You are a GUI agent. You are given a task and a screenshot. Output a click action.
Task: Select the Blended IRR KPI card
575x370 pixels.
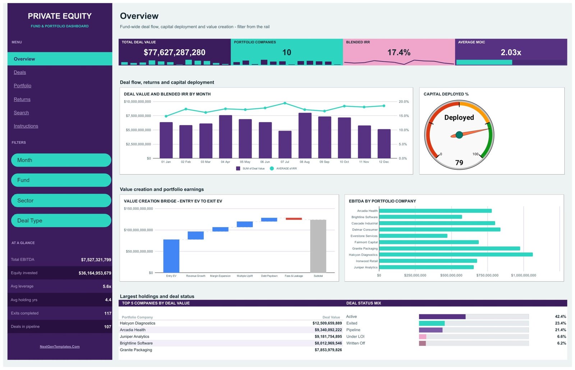[x=399, y=52]
